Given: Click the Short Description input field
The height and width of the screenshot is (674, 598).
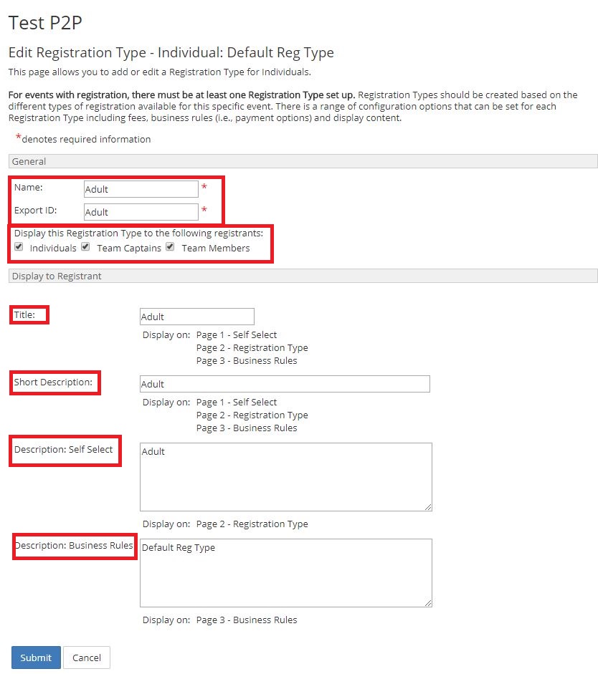Looking at the screenshot, I should click(x=285, y=384).
